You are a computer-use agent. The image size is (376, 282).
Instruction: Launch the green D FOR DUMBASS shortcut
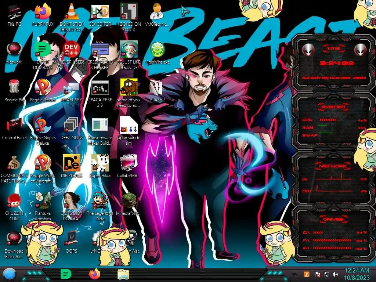click(43, 55)
